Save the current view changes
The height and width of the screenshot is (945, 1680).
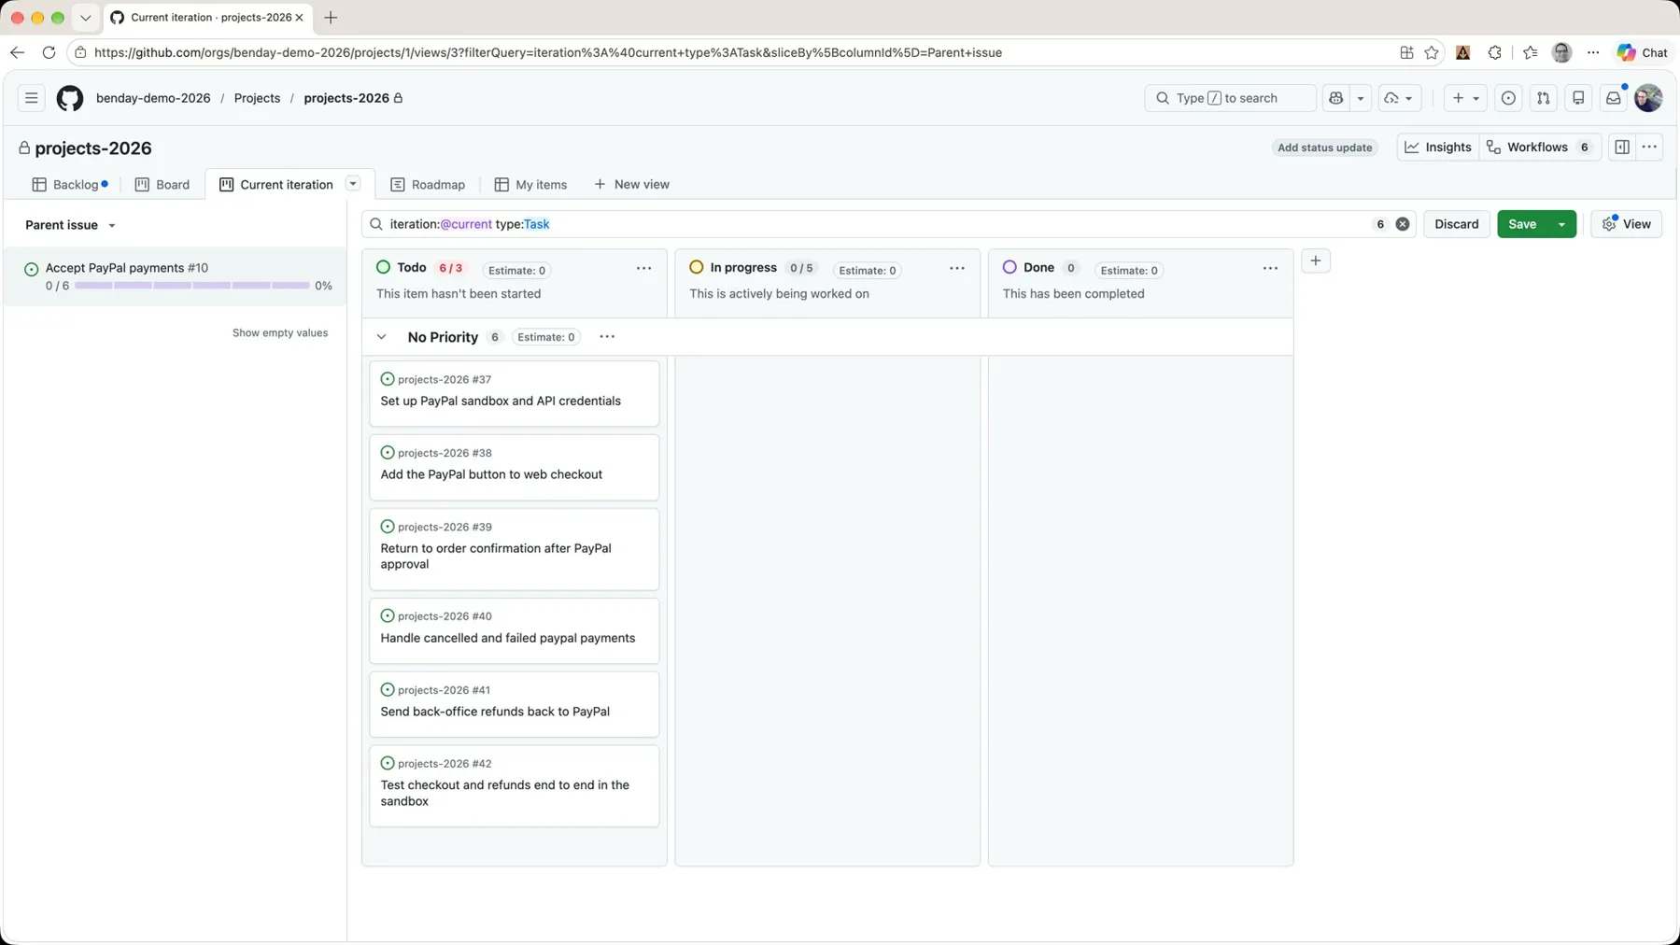pyautogui.click(x=1522, y=224)
